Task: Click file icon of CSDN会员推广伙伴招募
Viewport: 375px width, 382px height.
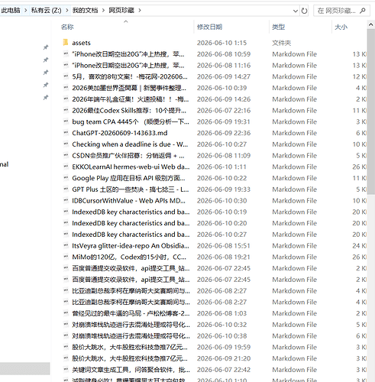Action: [66, 155]
